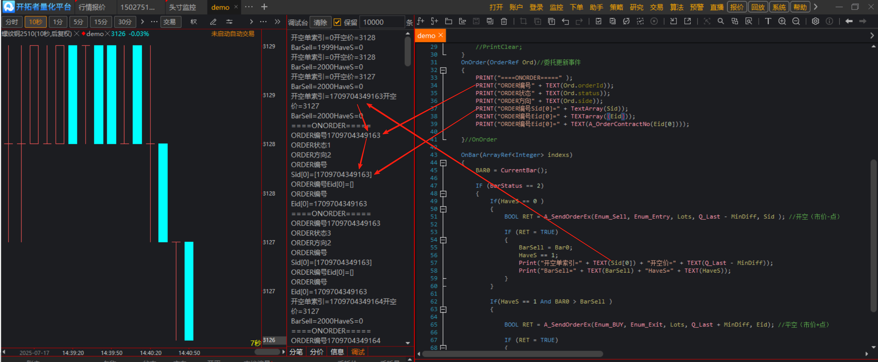Select the 信息 tab at console bottom
Viewport: 878px width, 362px height.
[x=337, y=352]
